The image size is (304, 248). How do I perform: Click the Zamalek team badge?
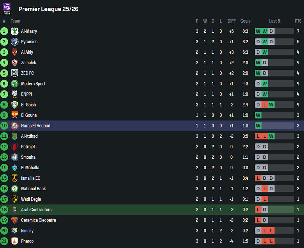(x=15, y=63)
